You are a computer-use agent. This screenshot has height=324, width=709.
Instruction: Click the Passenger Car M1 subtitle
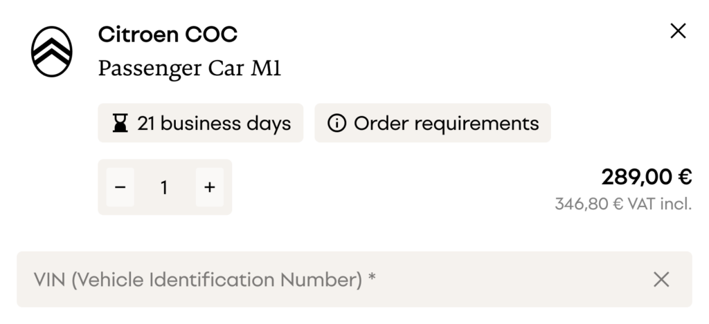tap(190, 68)
